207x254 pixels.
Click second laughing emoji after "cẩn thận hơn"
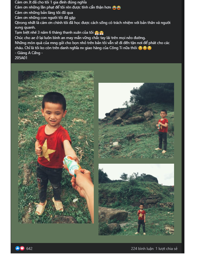pos(119,8)
